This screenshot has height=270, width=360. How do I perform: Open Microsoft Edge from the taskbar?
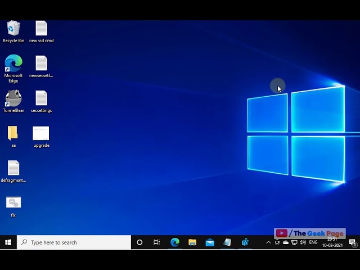click(175, 242)
